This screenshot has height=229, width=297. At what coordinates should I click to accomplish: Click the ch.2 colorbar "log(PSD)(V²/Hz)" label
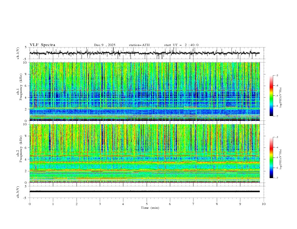281,159
